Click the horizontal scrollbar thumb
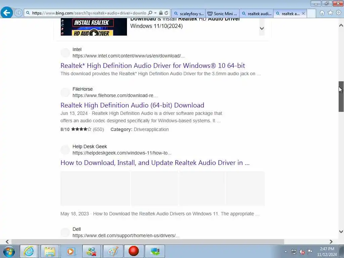The width and height of the screenshot is (344, 258). (x=147, y=242)
